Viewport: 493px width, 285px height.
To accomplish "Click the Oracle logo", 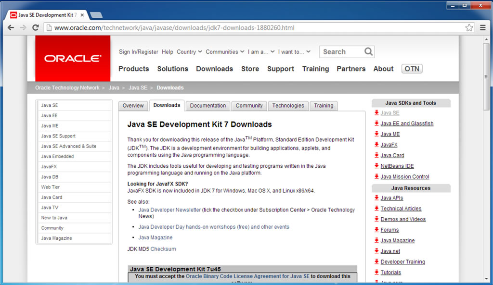I will pos(73,58).
